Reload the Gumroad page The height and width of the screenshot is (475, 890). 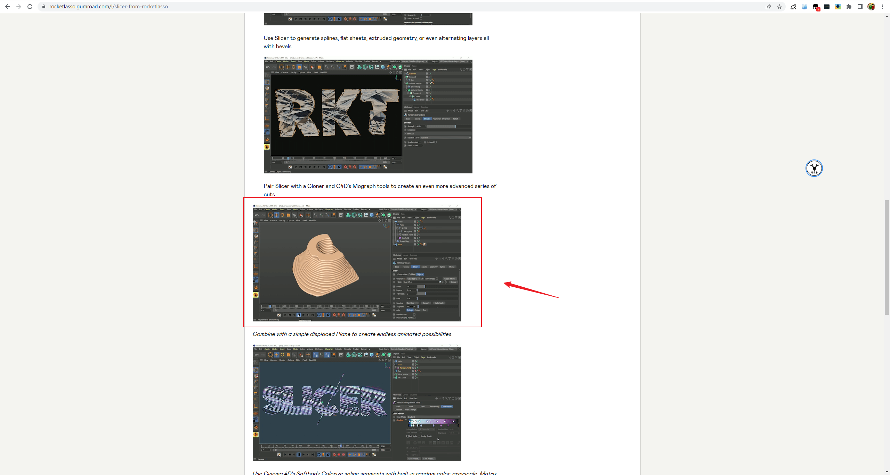[30, 7]
